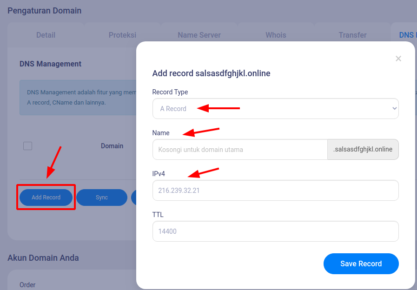Click the DNS Management heading
This screenshot has height=290, width=417.
(x=51, y=64)
